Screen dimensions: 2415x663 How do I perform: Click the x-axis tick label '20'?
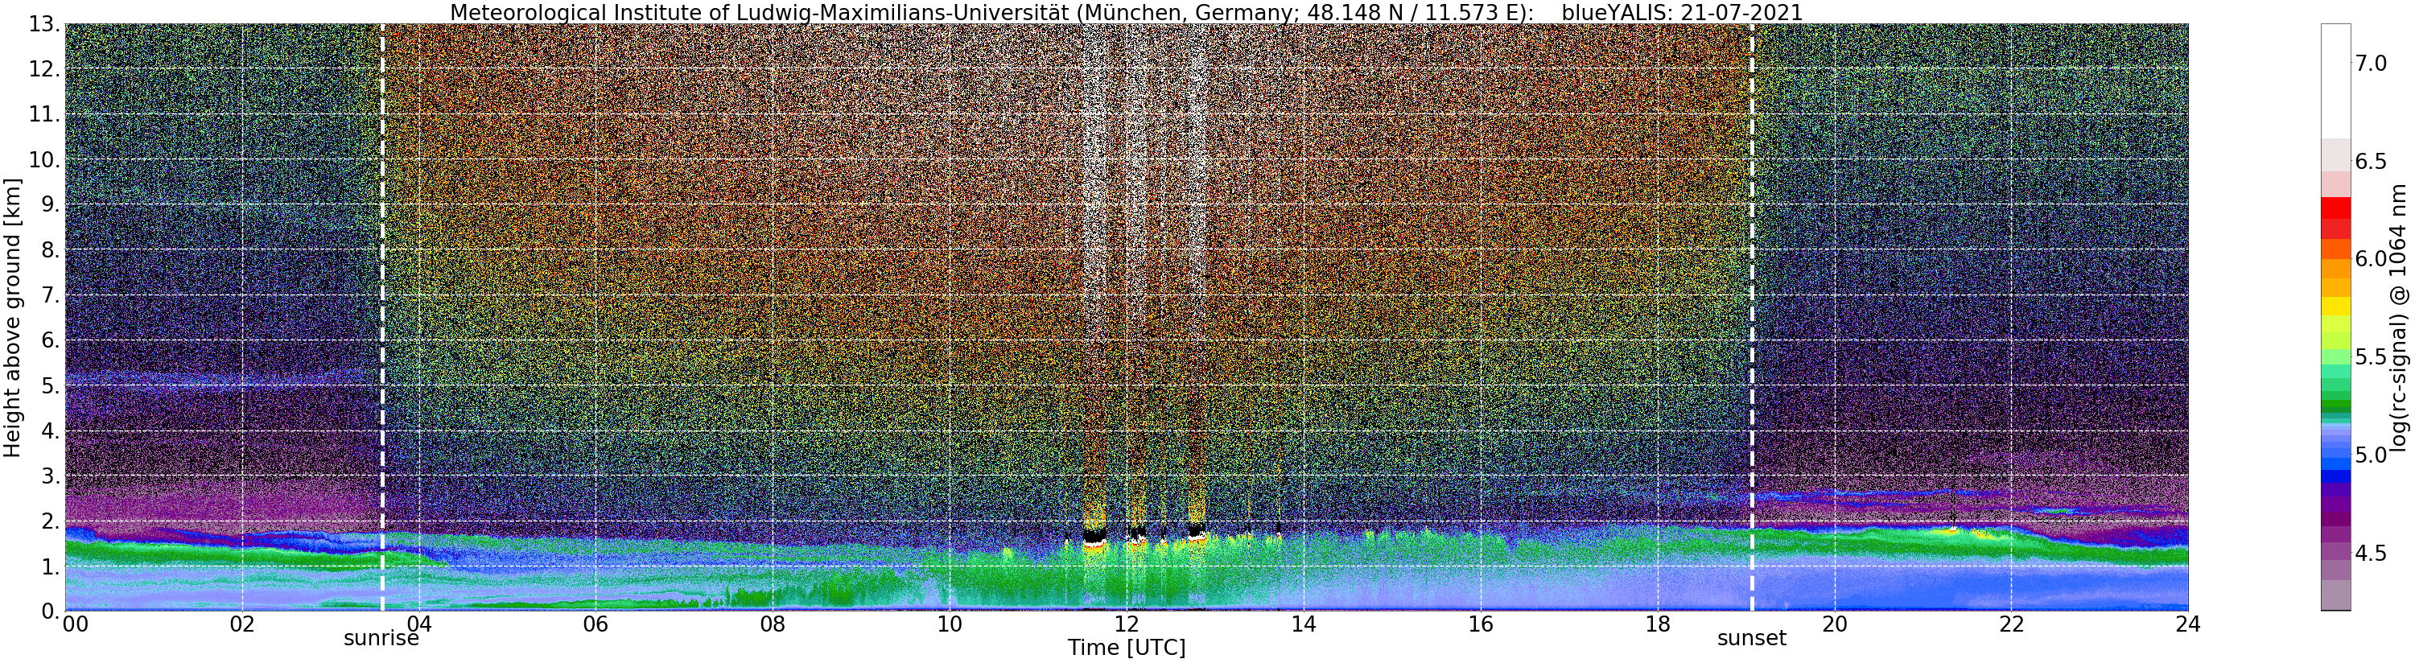[x=1835, y=624]
